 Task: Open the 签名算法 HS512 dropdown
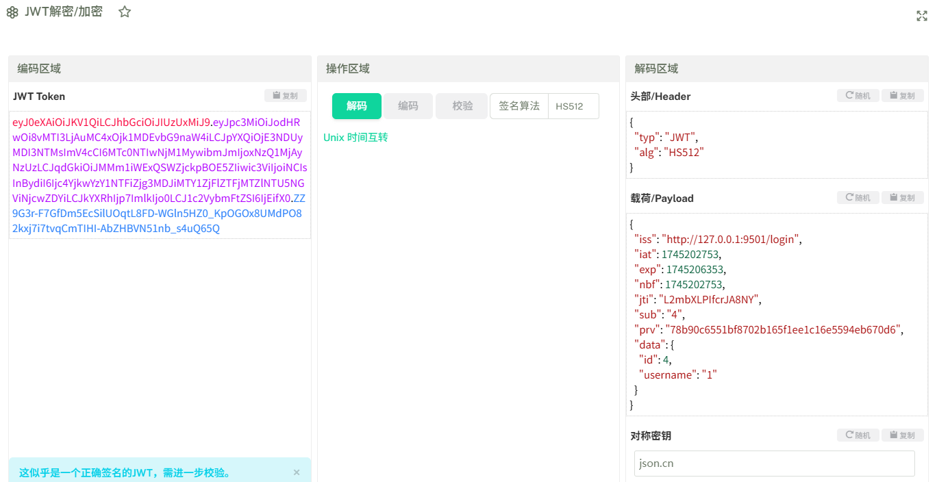coord(573,106)
